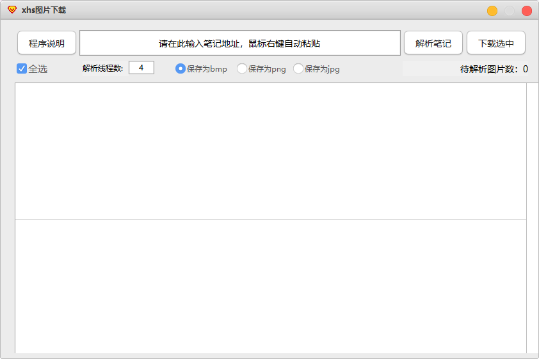The image size is (539, 359).
Task: Click the 解析线程数 number field showing 4
Action: click(x=141, y=68)
